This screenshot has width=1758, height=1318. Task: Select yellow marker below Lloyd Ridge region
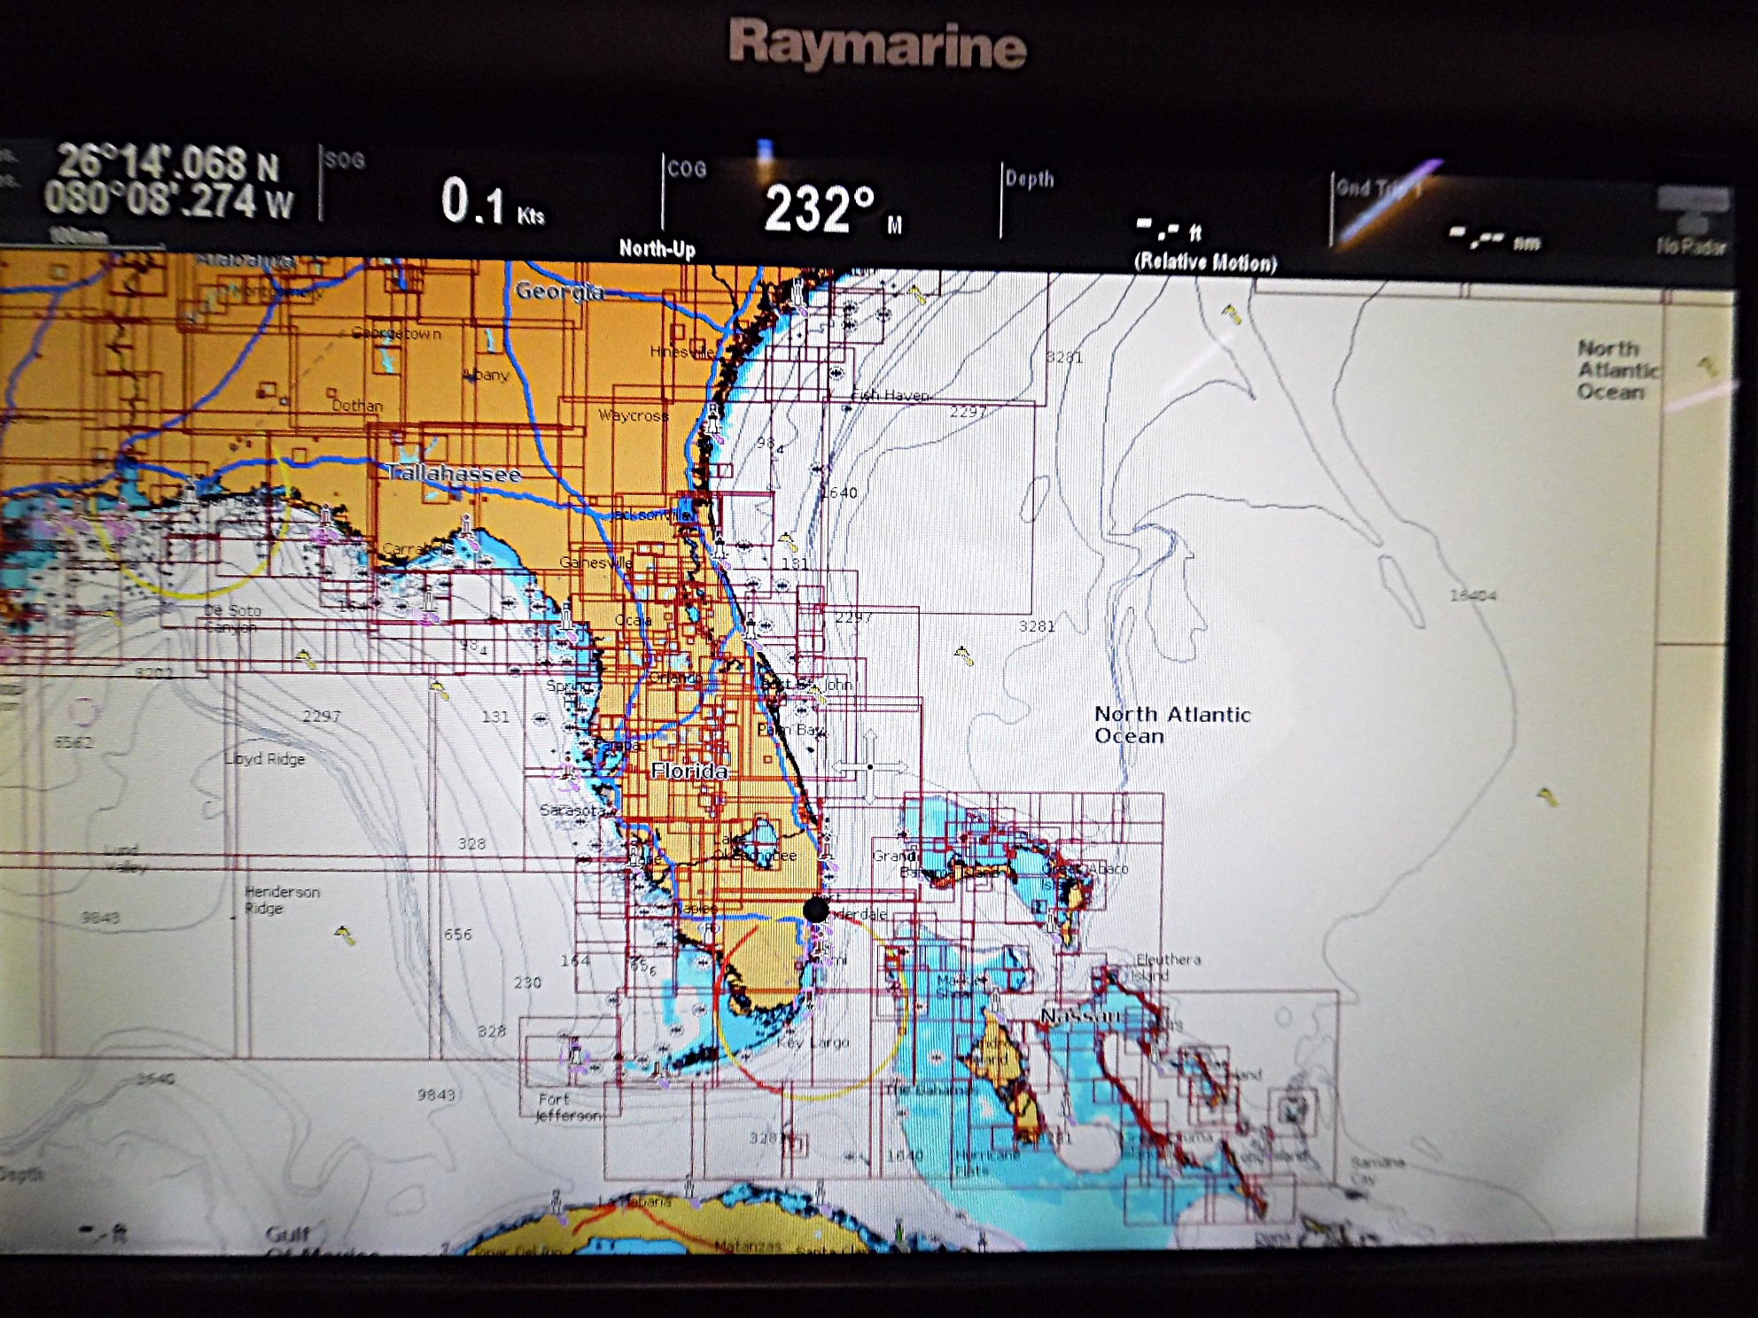point(344,934)
